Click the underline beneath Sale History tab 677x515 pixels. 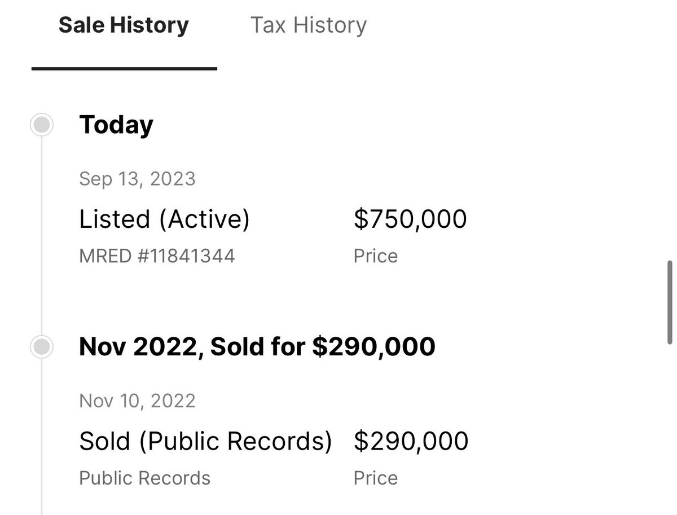coord(124,68)
